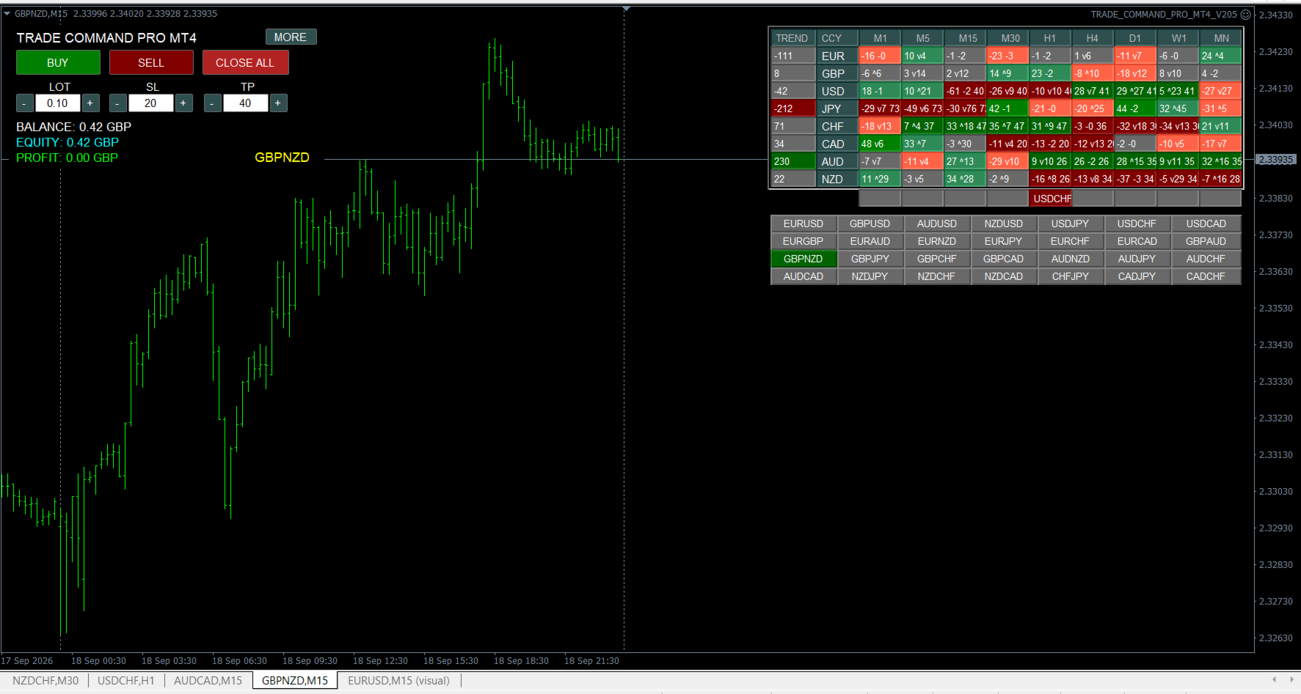Close all trades with CLOSE ALL
The width and height of the screenshot is (1301, 694).
[x=245, y=63]
